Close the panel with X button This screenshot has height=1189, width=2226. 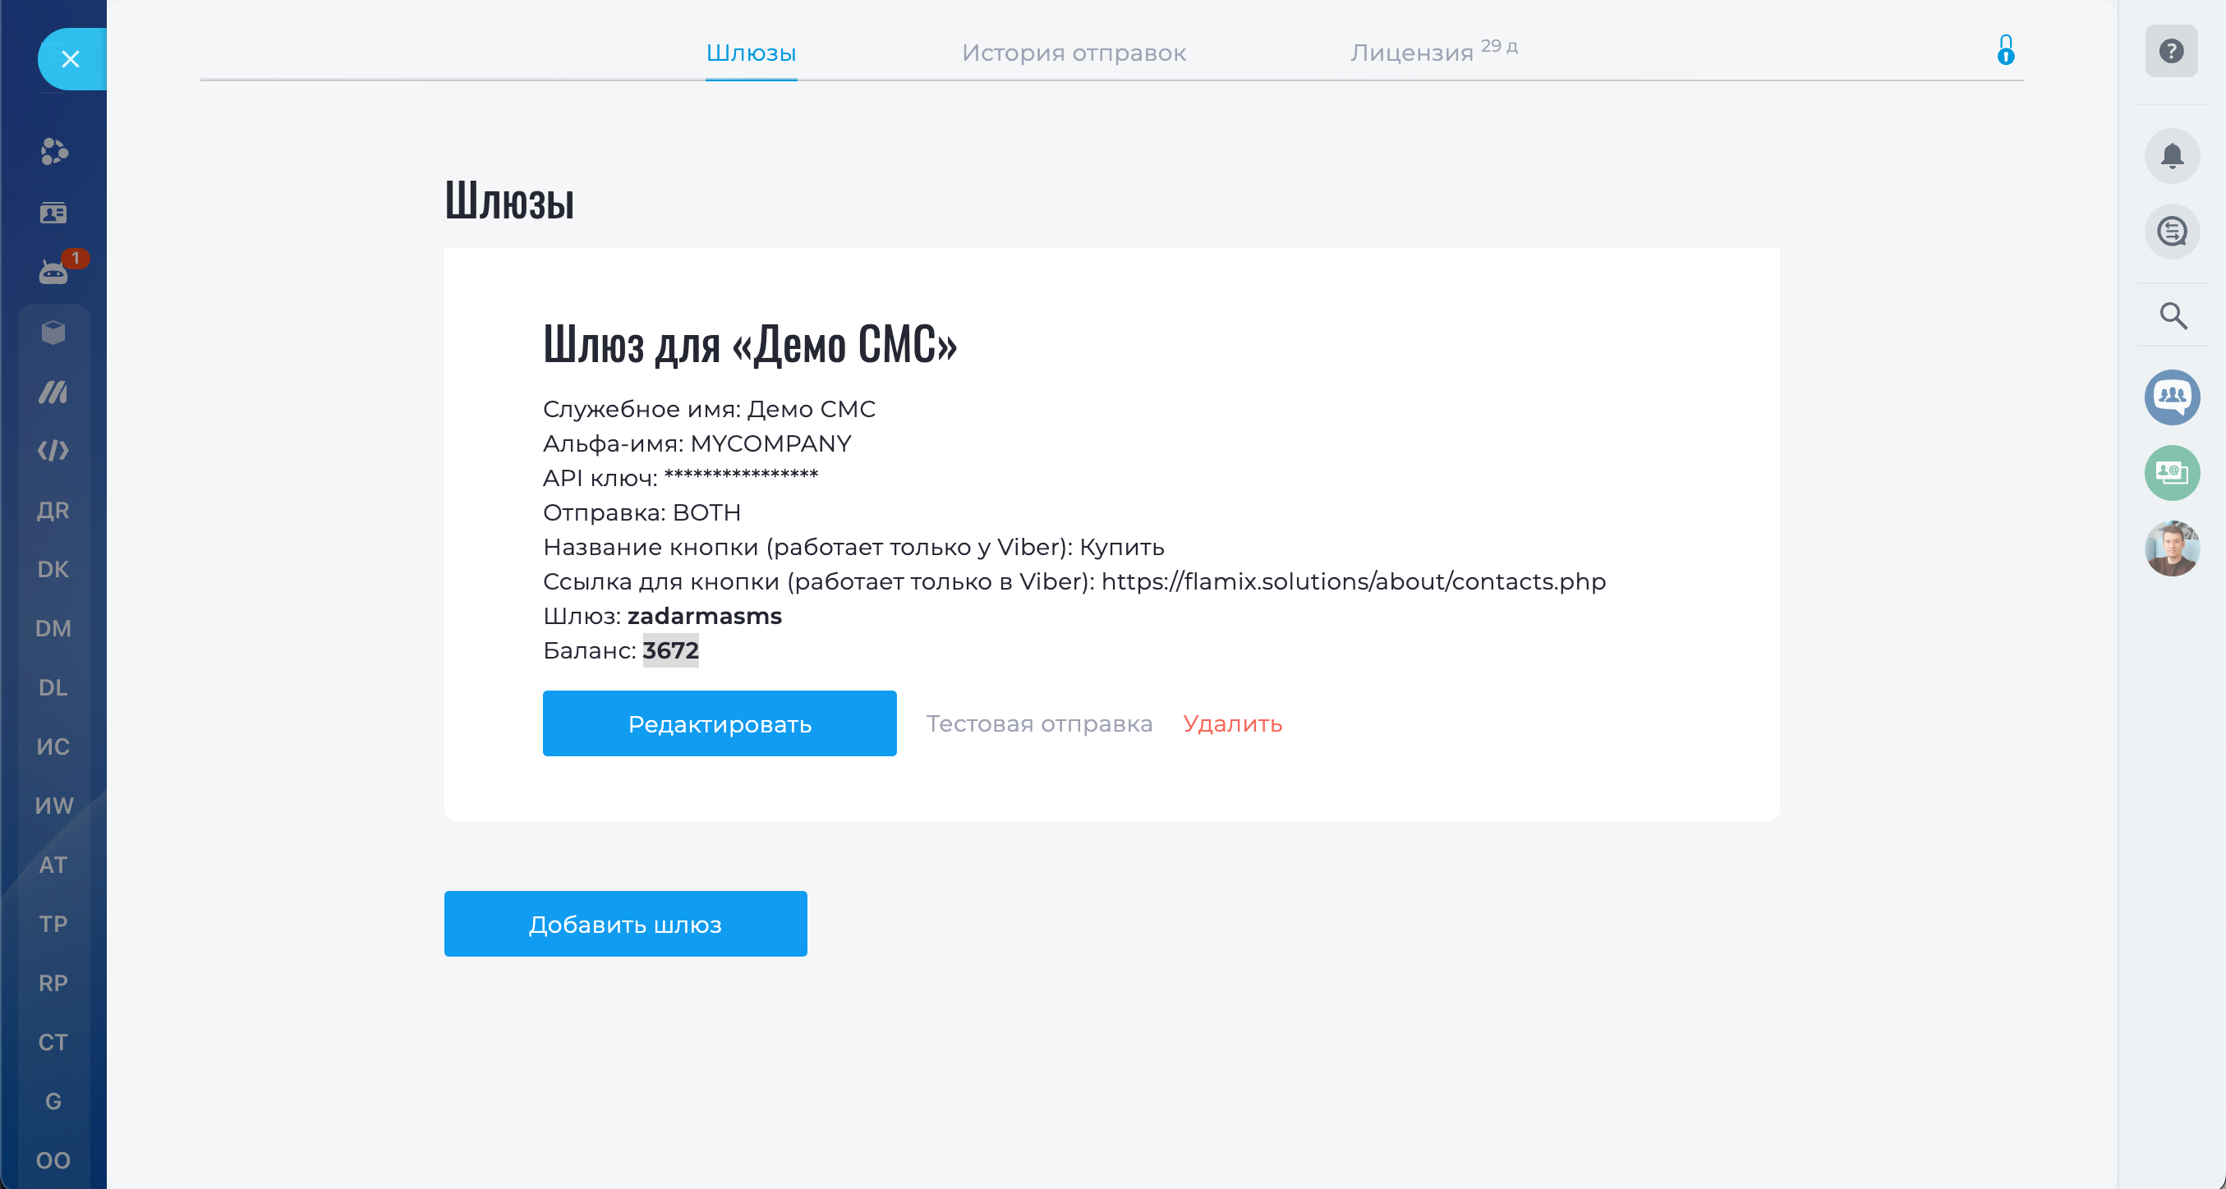click(x=71, y=59)
